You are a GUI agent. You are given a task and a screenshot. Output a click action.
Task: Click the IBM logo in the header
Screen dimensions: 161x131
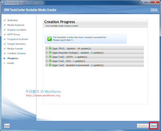(x=154, y=10)
